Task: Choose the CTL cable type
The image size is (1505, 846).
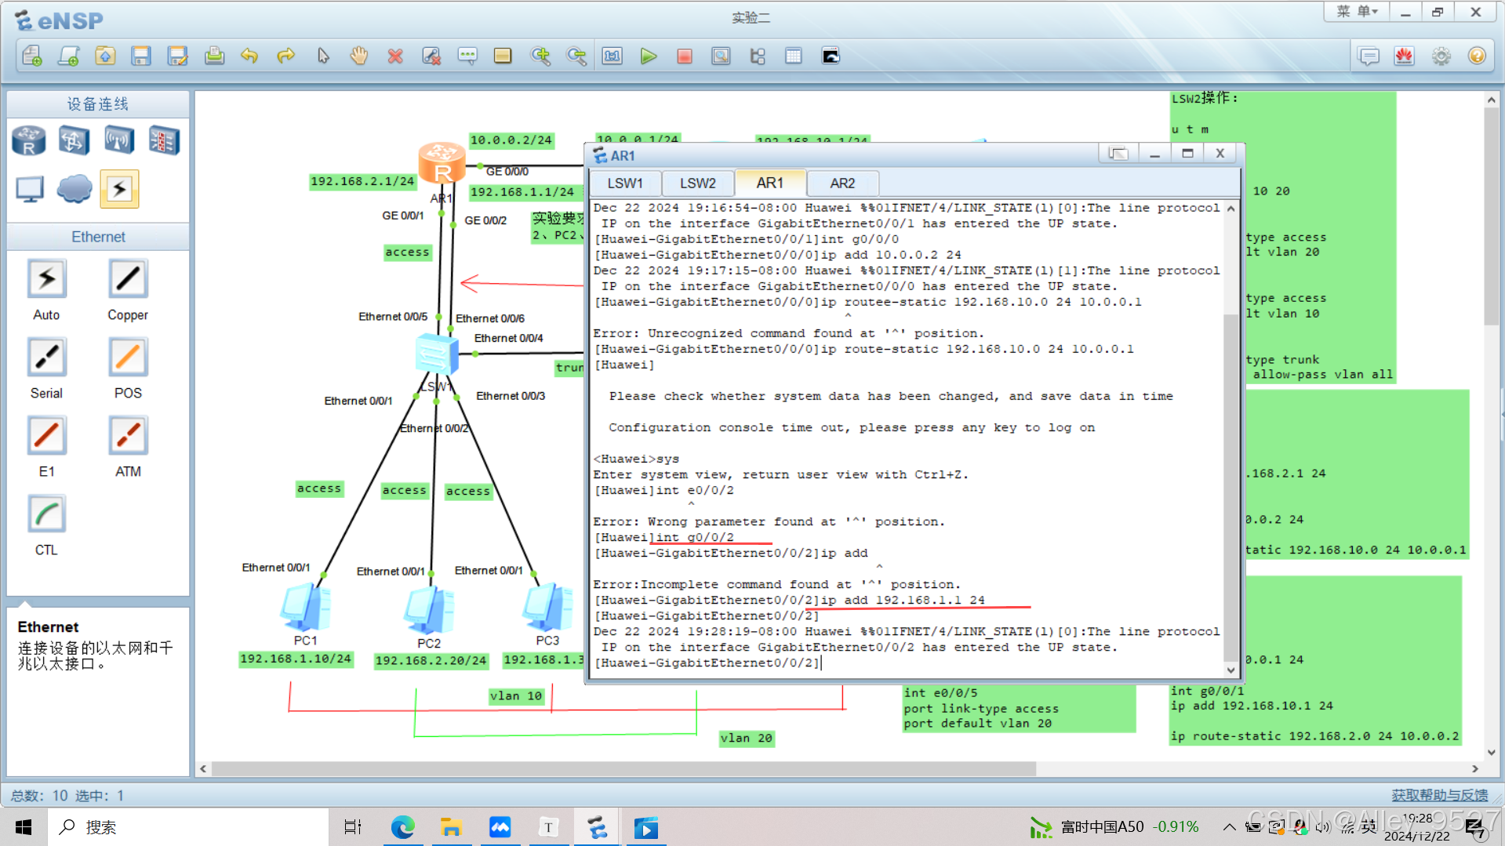Action: (x=46, y=514)
